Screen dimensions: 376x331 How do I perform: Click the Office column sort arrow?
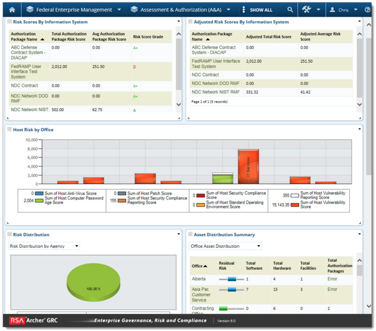[x=205, y=266]
